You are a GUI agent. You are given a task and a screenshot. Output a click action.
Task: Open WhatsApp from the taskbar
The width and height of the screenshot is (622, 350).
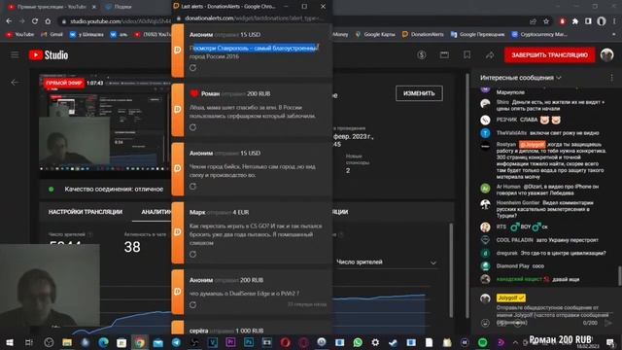tap(358, 342)
